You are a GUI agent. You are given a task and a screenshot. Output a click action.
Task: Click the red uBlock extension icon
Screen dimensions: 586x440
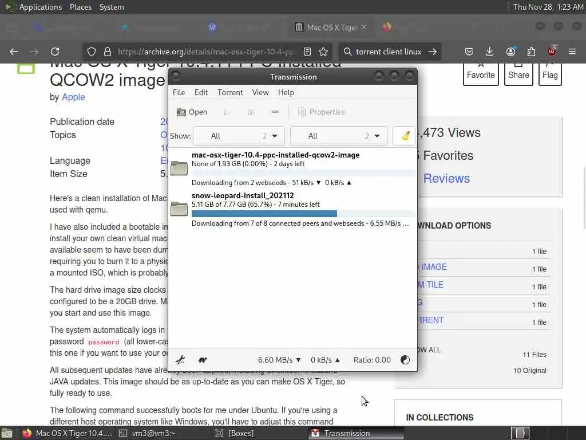tap(552, 51)
